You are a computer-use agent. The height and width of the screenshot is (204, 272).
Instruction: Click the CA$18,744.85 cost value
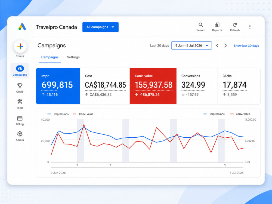pos(105,85)
